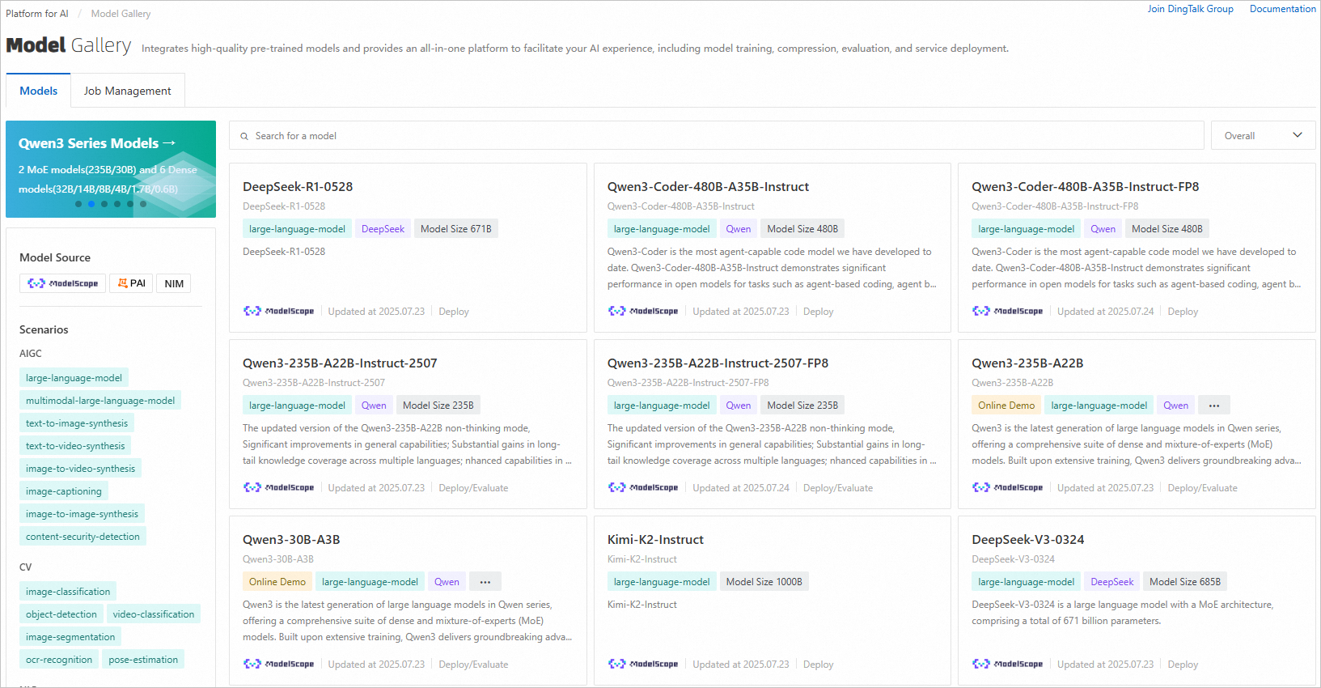Select the second banner carousel dot
The width and height of the screenshot is (1321, 688).
[91, 204]
